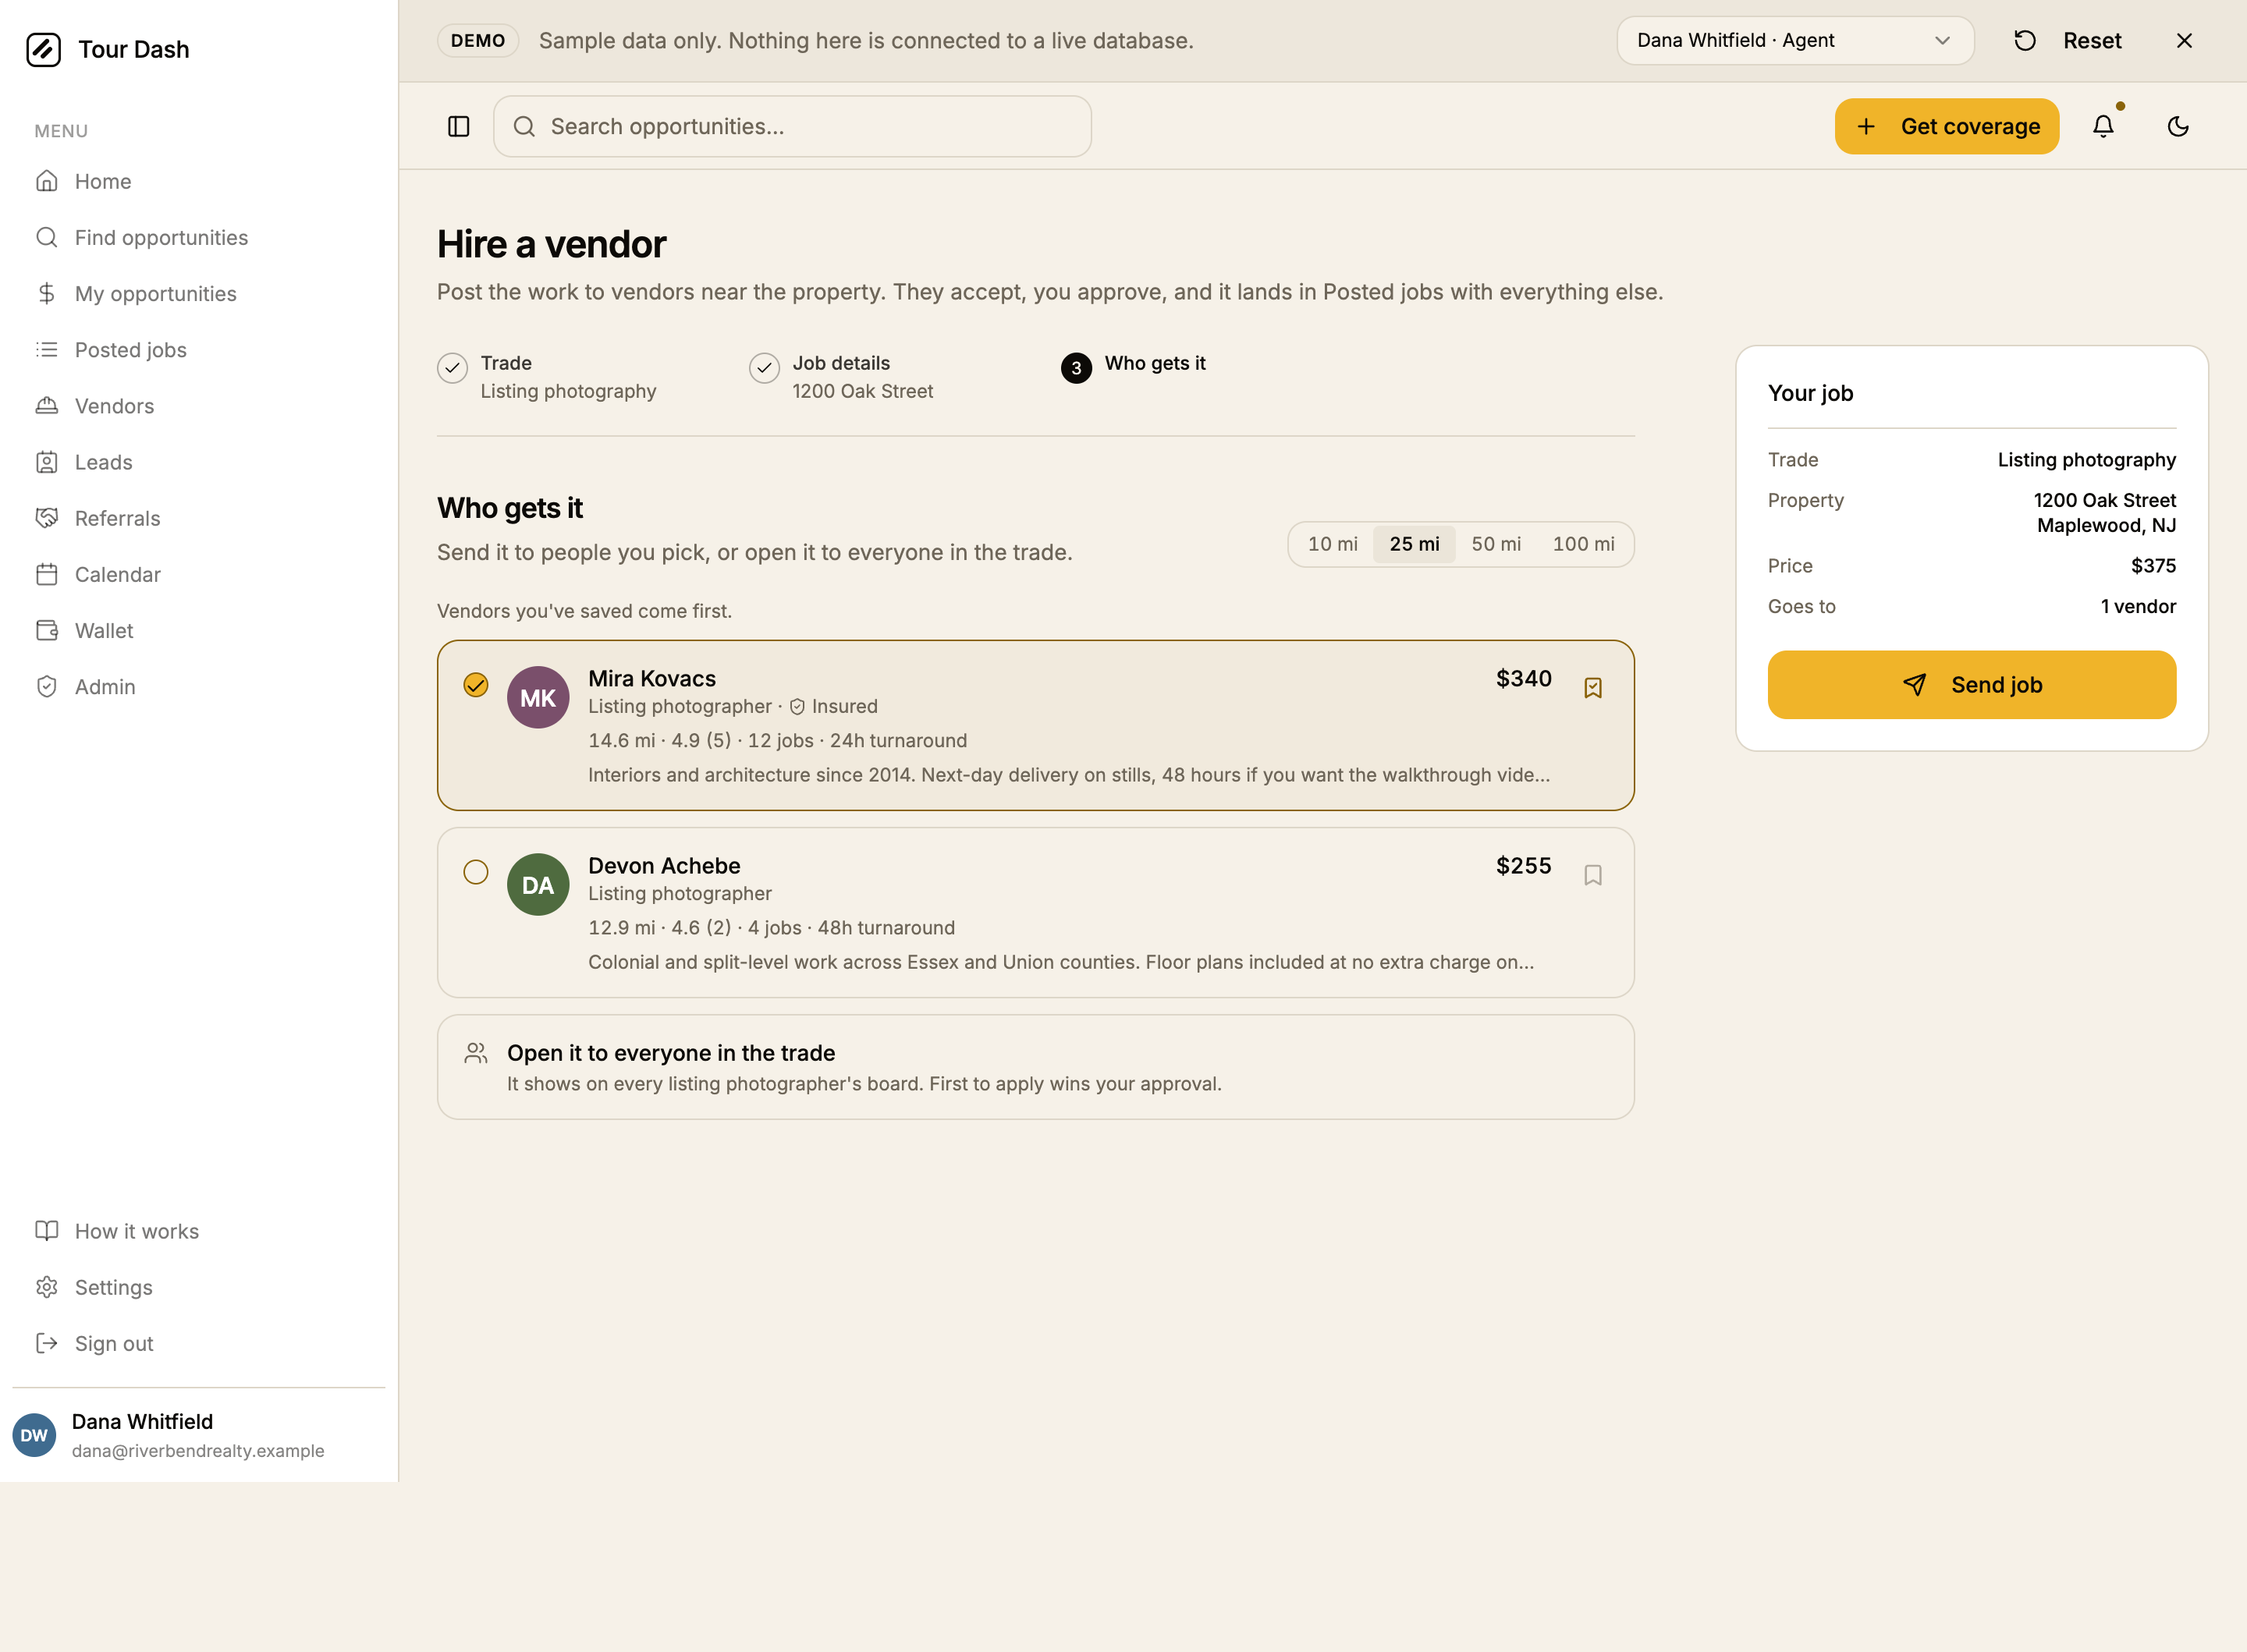The image size is (2247, 1652).
Task: Open the Admin page
Action: tap(198, 687)
